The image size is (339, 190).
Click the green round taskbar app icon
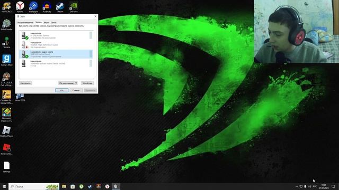pos(81,186)
